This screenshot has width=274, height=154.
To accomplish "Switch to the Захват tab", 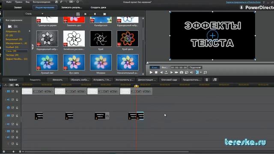I will pos(18,7).
